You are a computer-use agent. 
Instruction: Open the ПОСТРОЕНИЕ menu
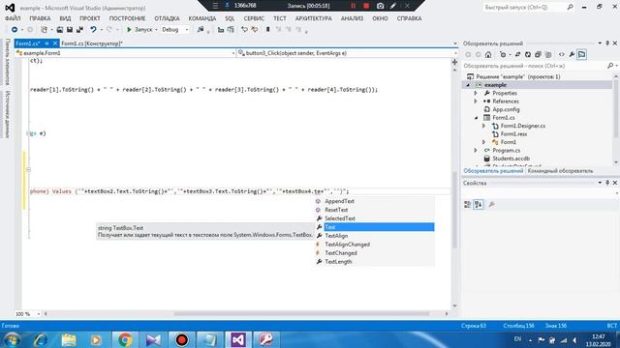[x=127, y=18]
